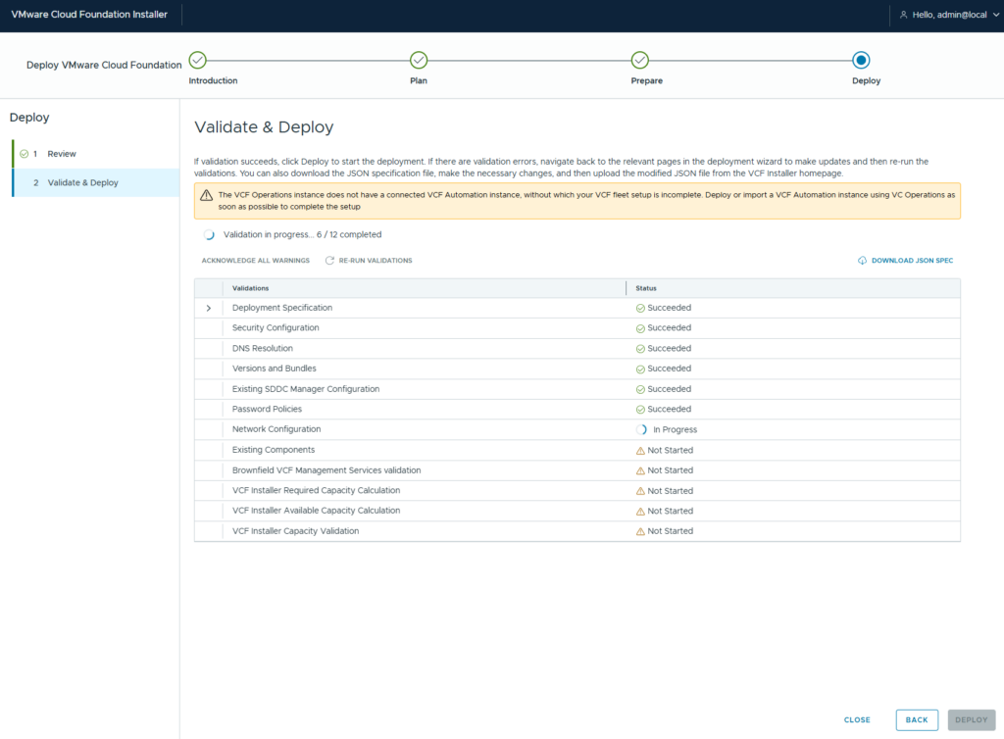Screen dimensions: 1004x739
Task: Click the Close button
Action: [x=857, y=719]
